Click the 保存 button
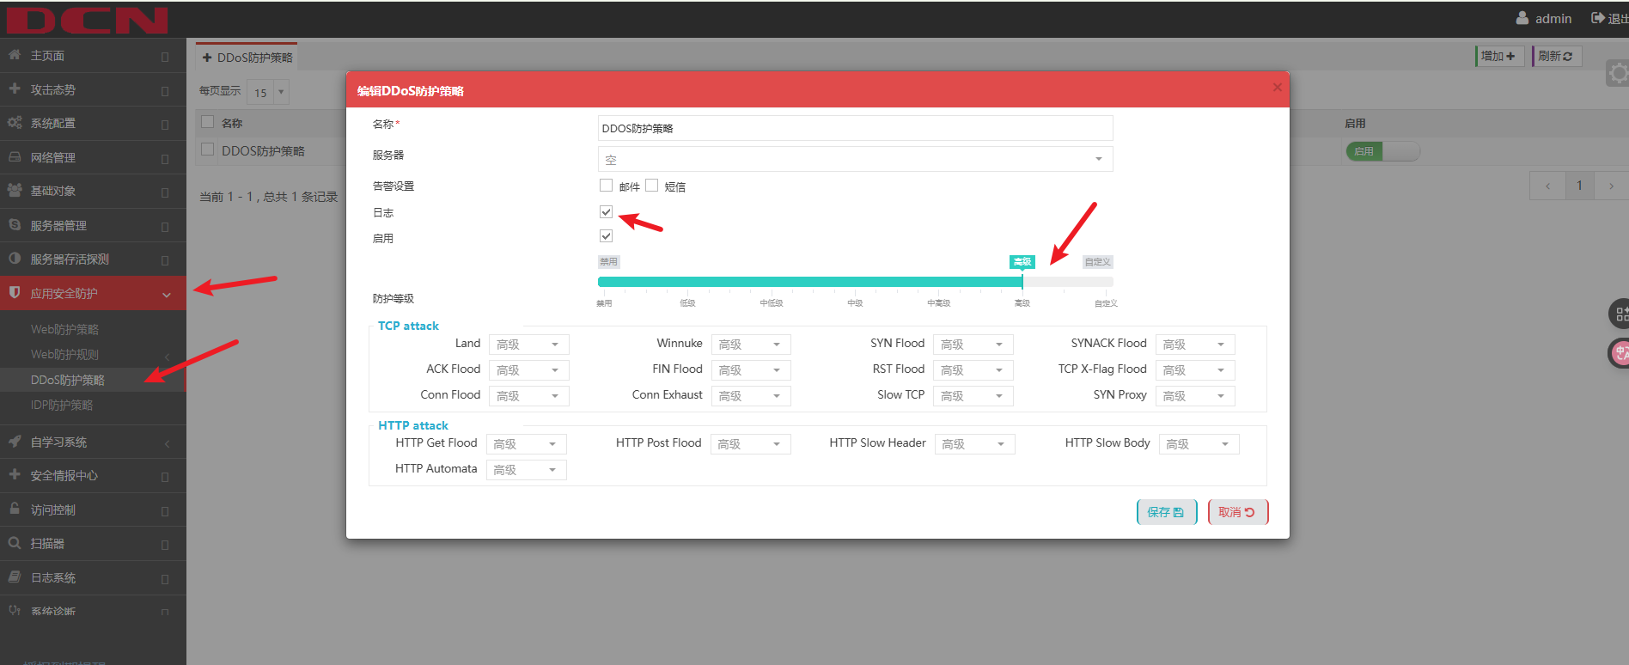1629x665 pixels. pyautogui.click(x=1166, y=512)
